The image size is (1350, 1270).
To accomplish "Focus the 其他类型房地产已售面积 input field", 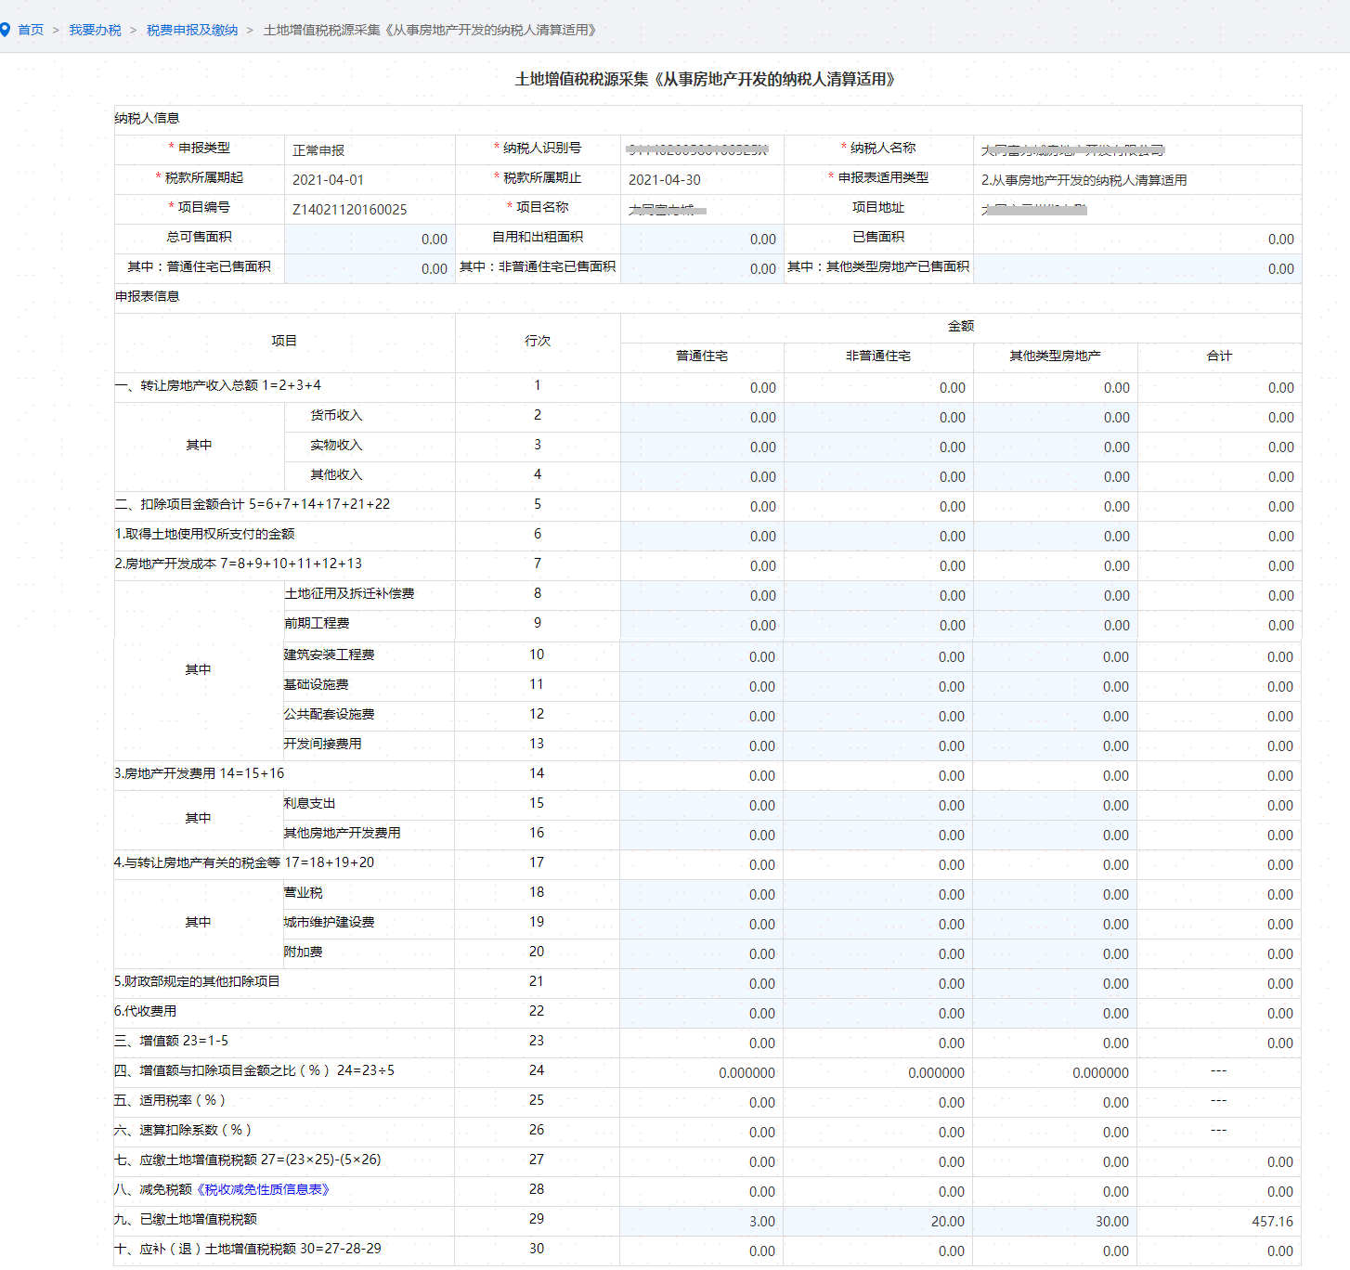I will pyautogui.click(x=1136, y=268).
